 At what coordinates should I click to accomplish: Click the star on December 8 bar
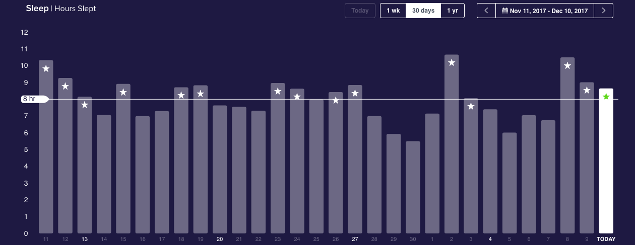(x=567, y=66)
